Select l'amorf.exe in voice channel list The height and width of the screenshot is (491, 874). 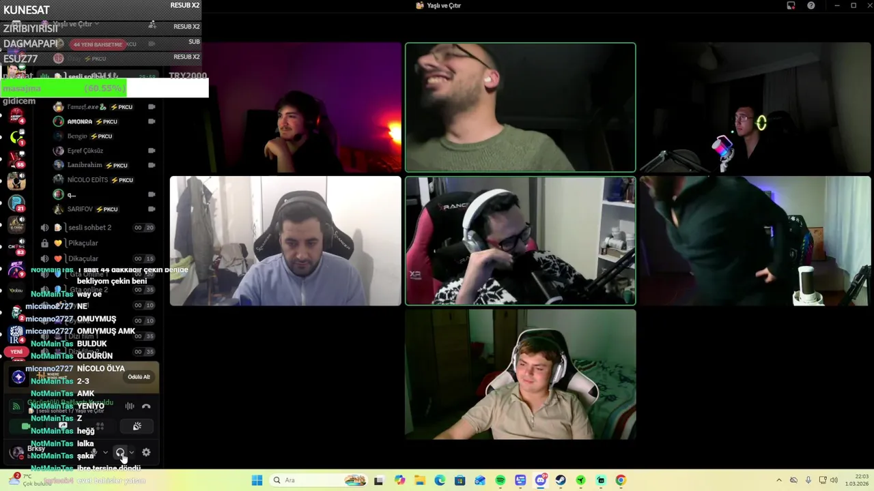[106, 107]
